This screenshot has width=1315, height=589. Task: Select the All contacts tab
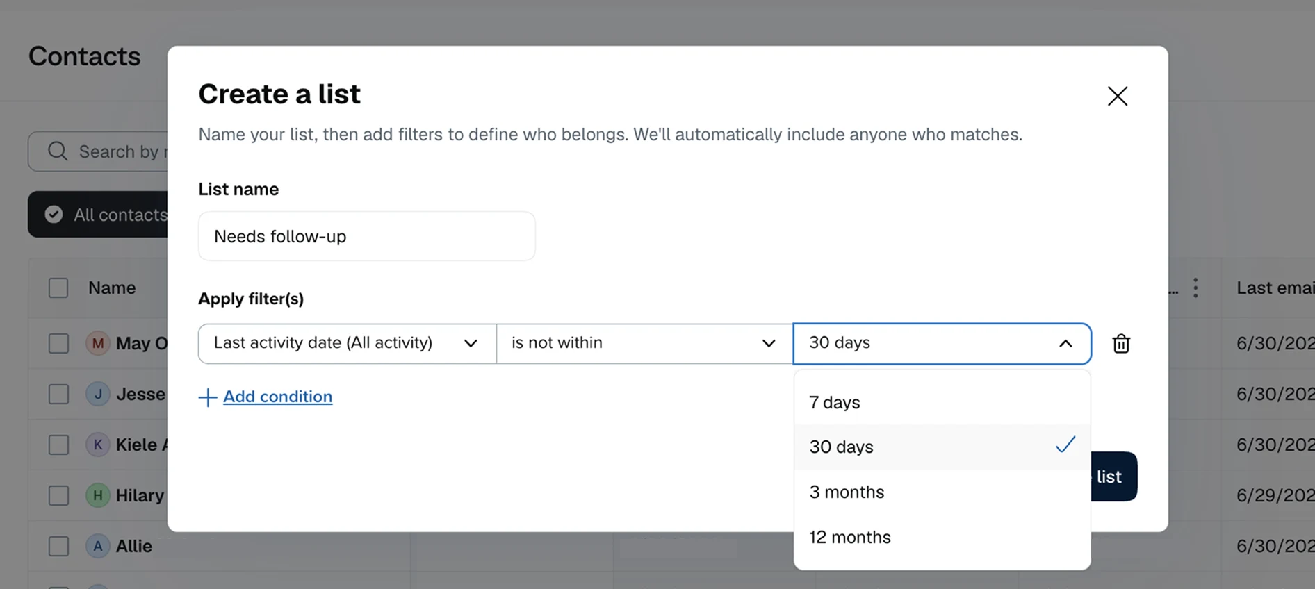click(98, 215)
